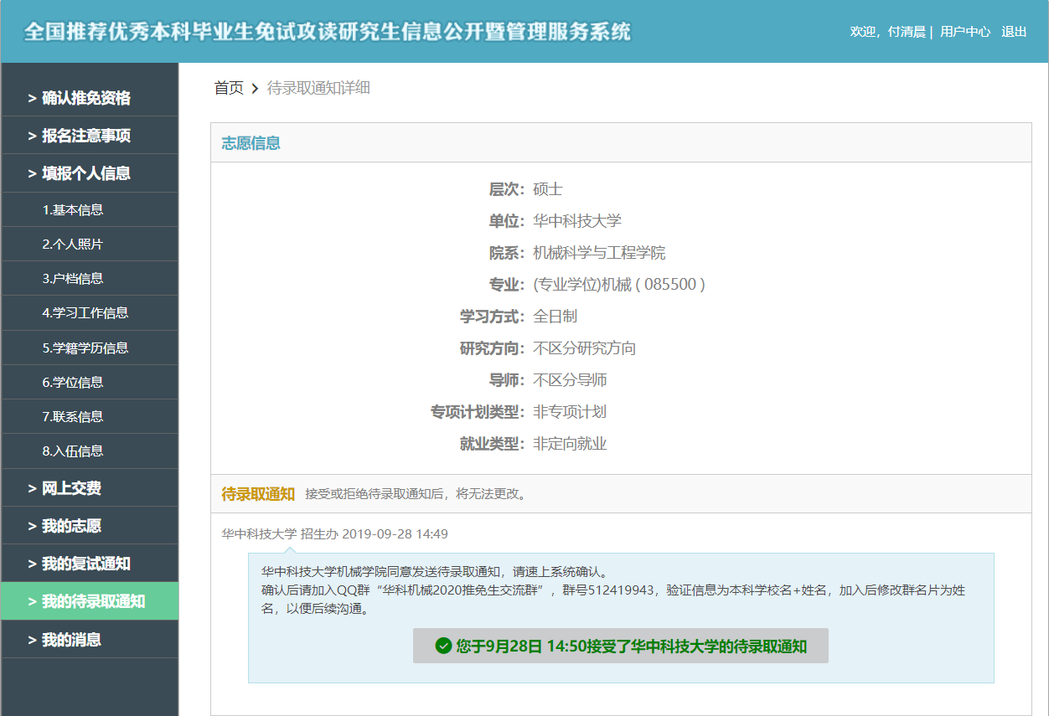Click the green checkmark icon in acceptance banner

click(x=443, y=646)
